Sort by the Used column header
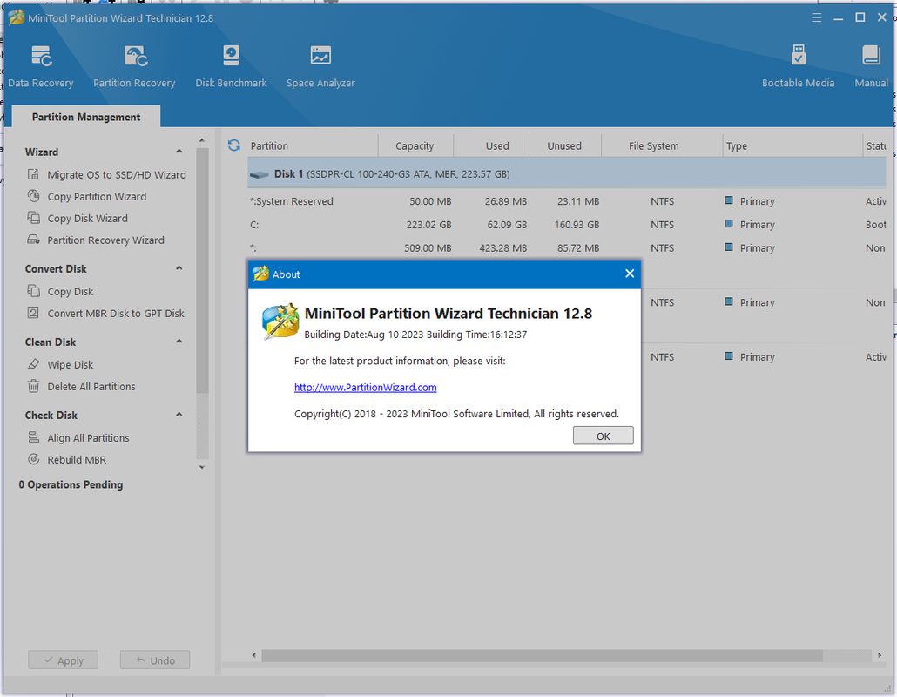The height and width of the screenshot is (697, 897). [491, 145]
